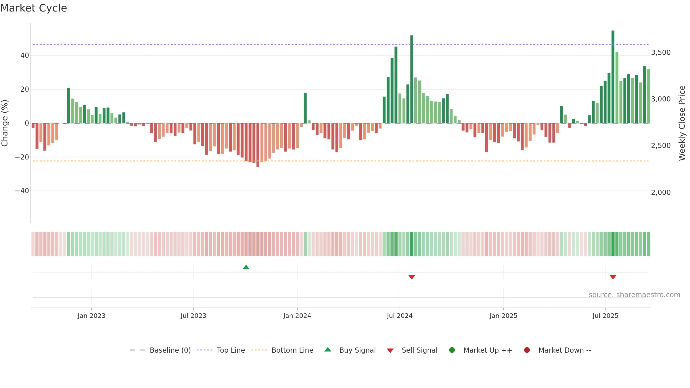Screen dimensions: 690x388
Task: Toggle the Top Line legend entry
Action: tap(221, 350)
